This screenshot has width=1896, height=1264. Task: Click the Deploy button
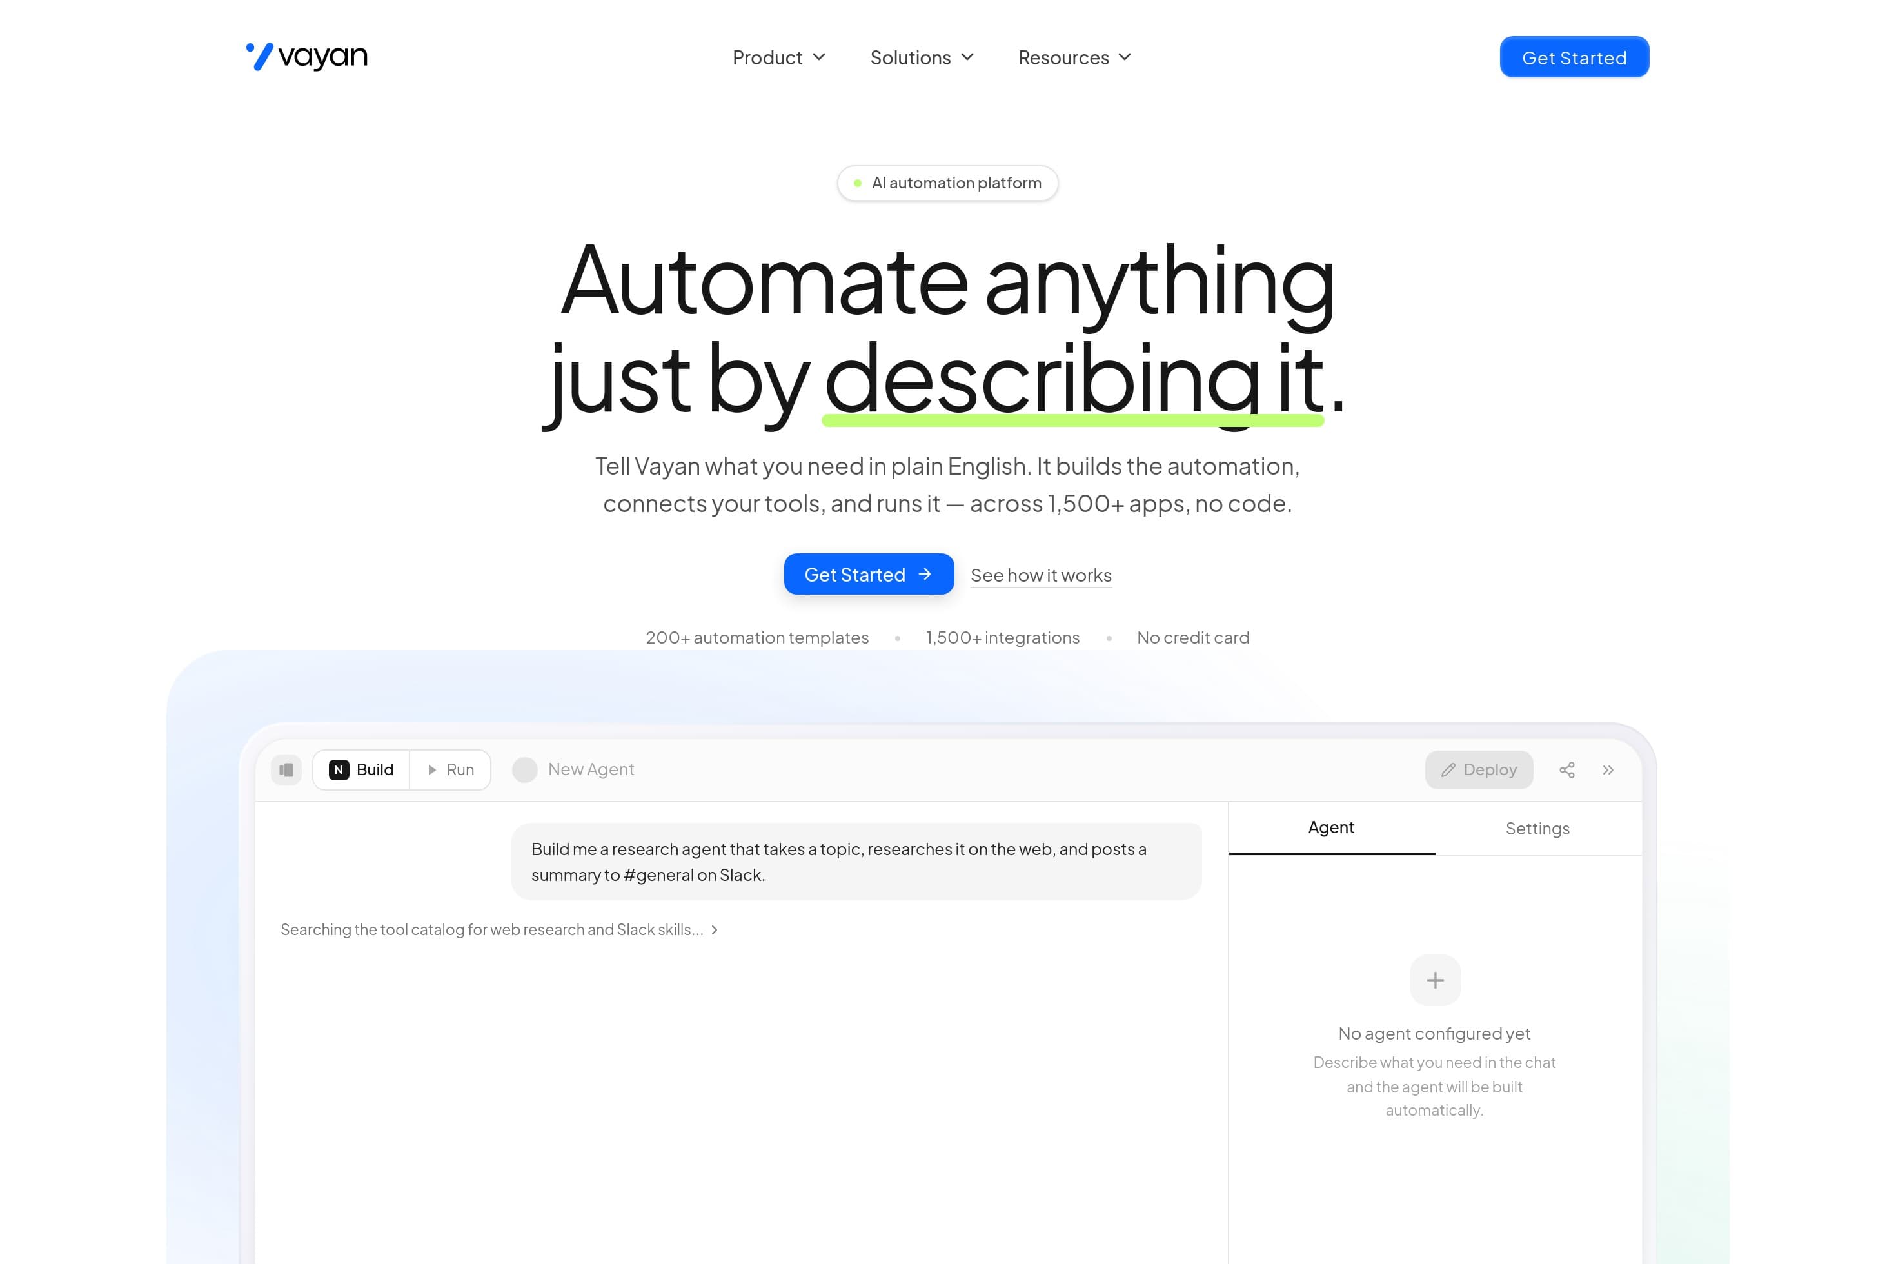tap(1478, 770)
